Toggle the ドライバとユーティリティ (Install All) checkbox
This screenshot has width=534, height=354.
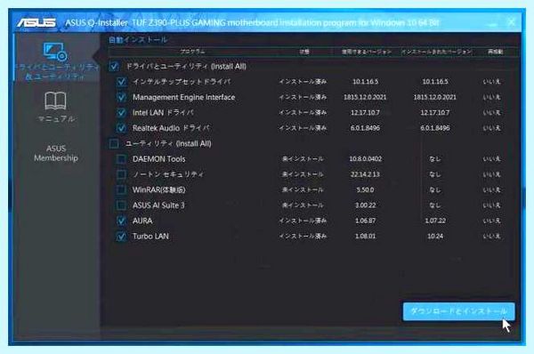(114, 67)
